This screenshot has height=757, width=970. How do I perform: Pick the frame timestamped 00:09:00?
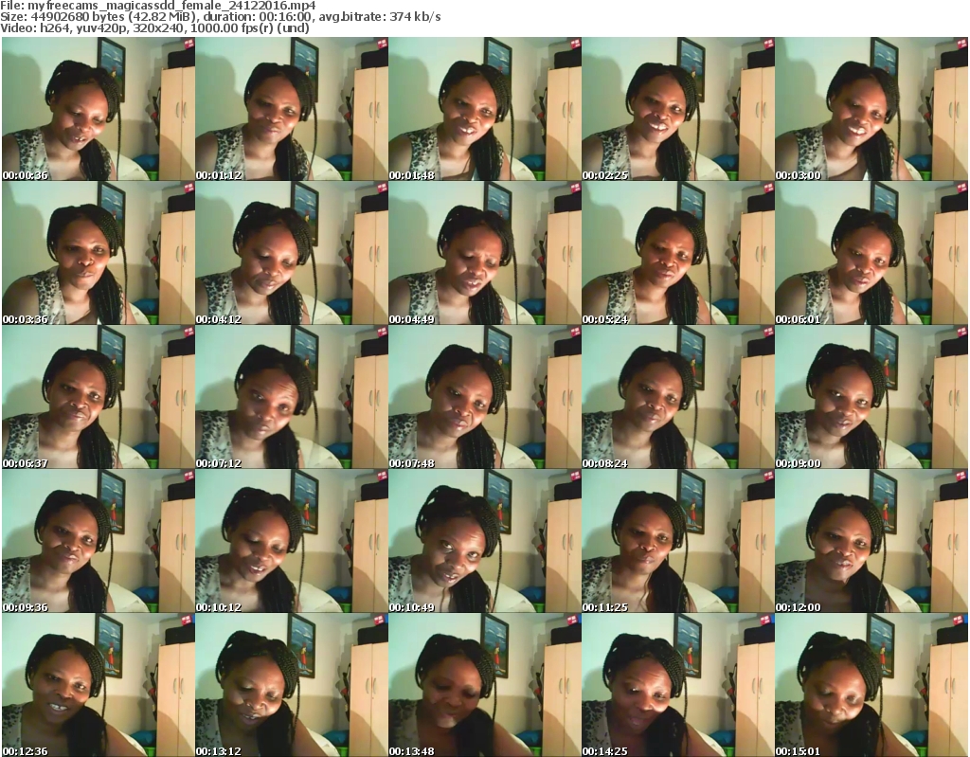click(x=871, y=397)
